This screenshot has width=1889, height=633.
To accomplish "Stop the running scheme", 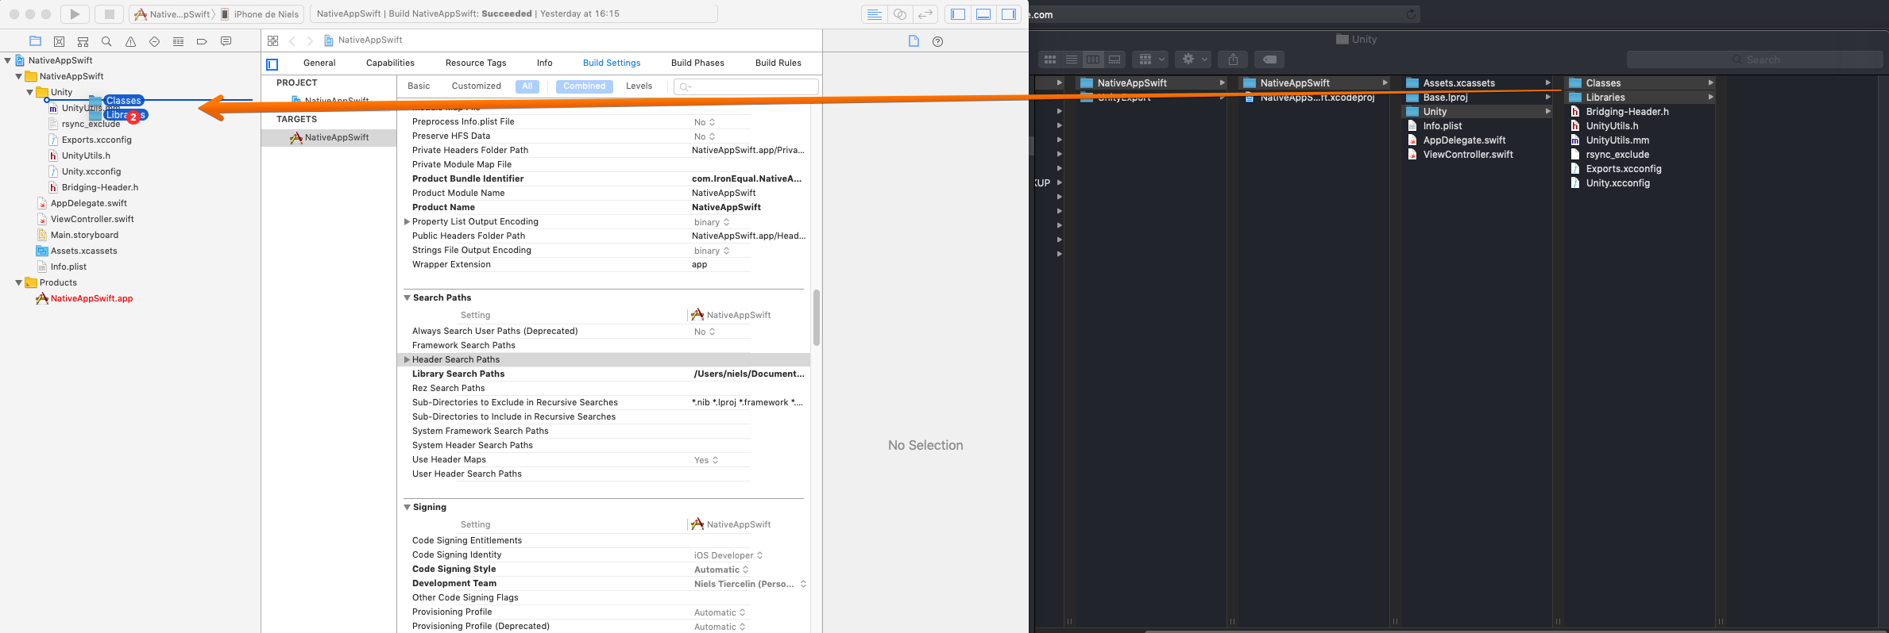I will point(110,13).
